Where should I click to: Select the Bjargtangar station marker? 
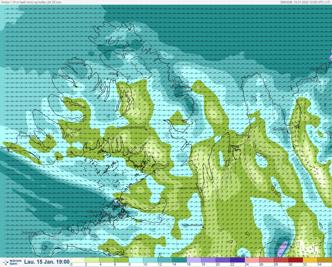pyautogui.click(x=9, y=150)
